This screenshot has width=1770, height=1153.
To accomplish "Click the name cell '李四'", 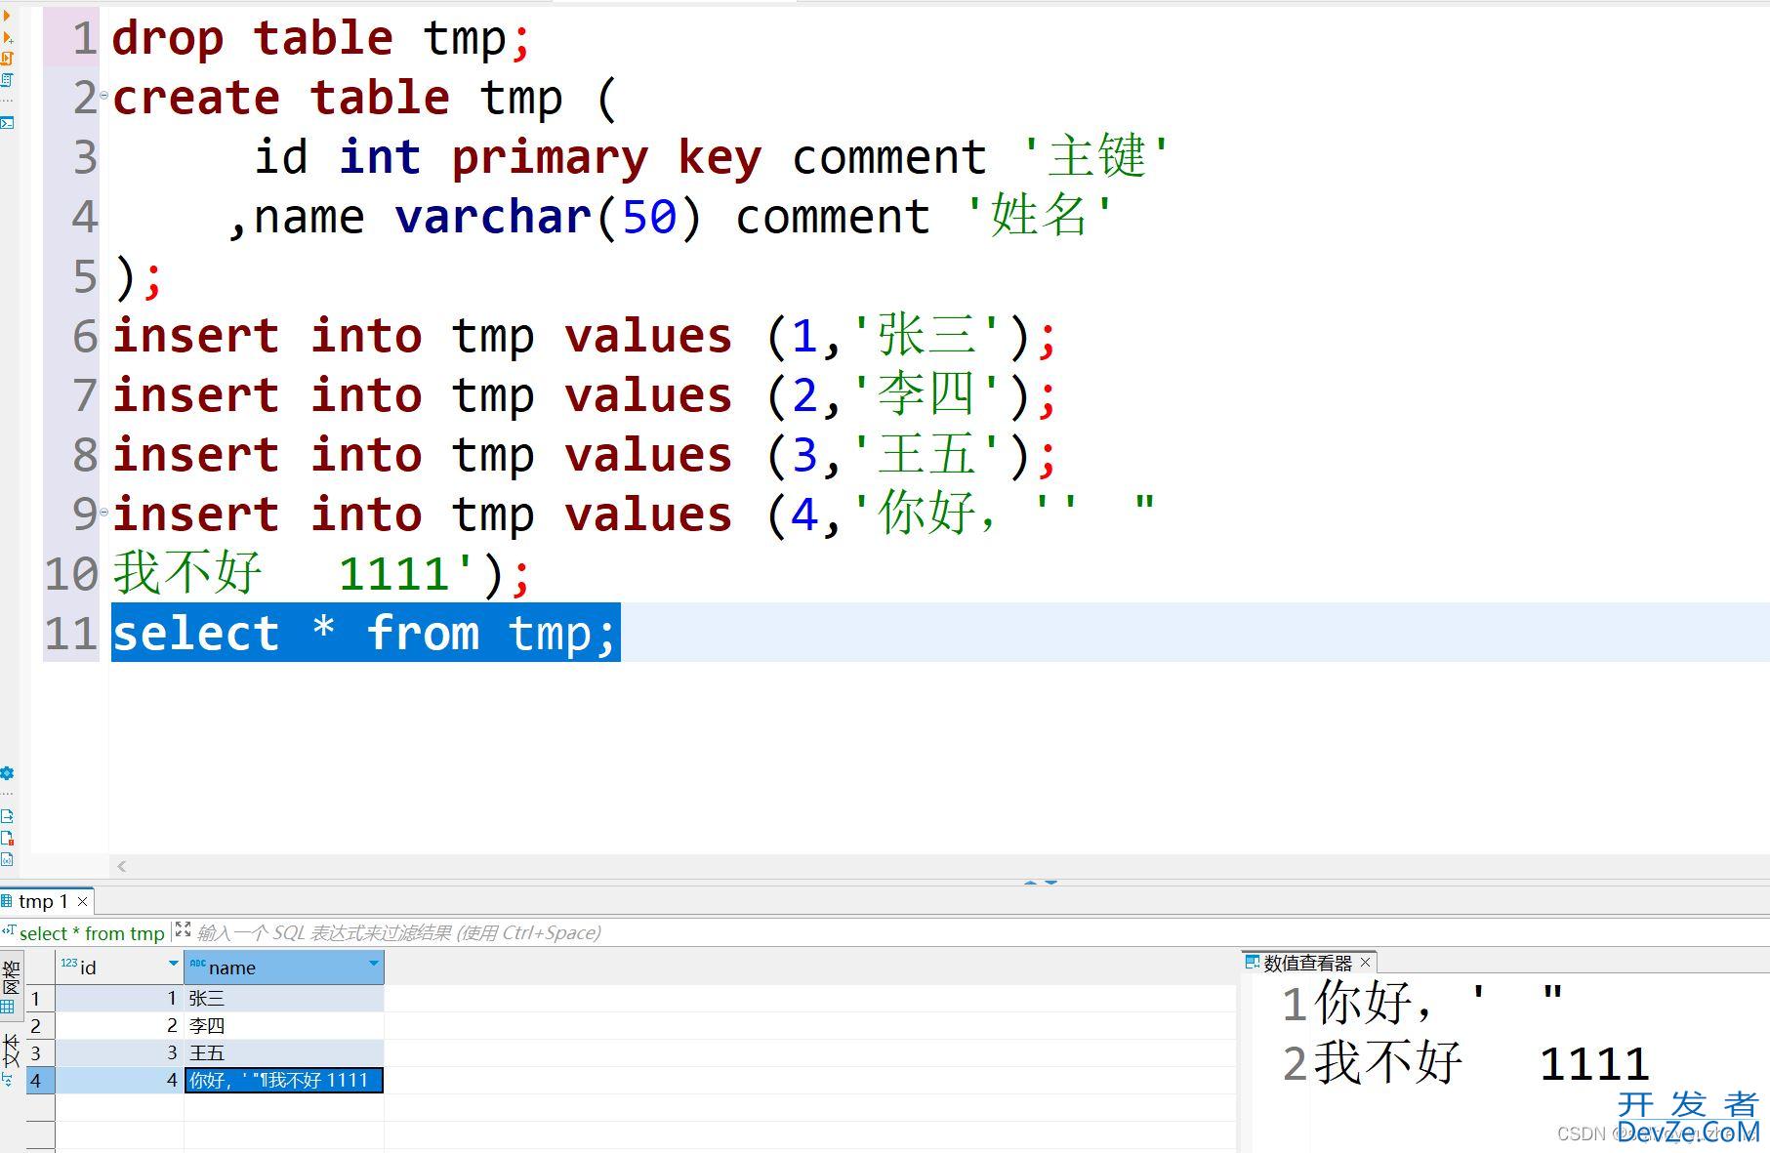I will point(284,1026).
